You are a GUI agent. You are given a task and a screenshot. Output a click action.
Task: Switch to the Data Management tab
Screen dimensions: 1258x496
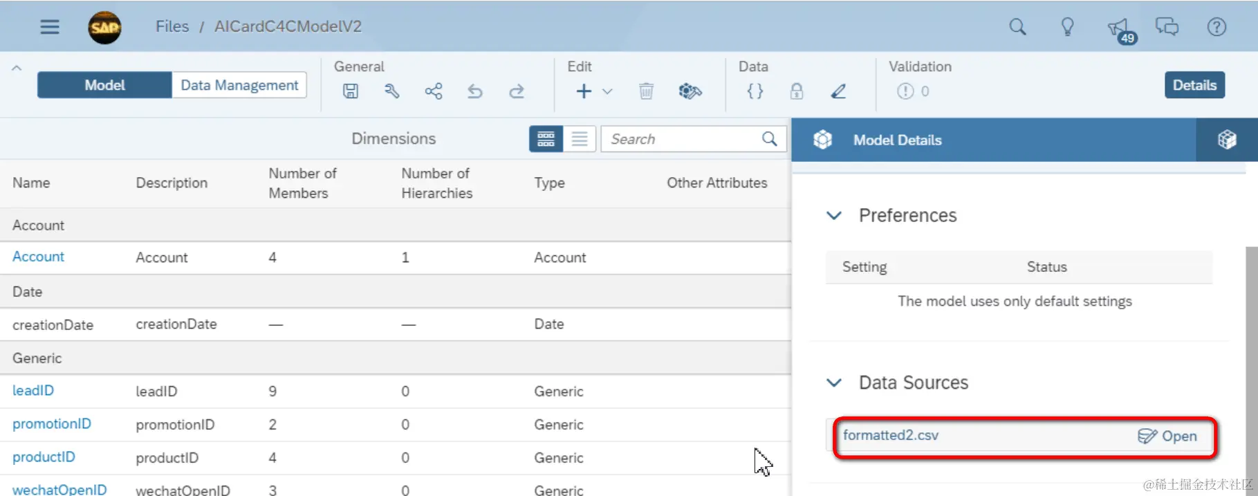pyautogui.click(x=239, y=85)
